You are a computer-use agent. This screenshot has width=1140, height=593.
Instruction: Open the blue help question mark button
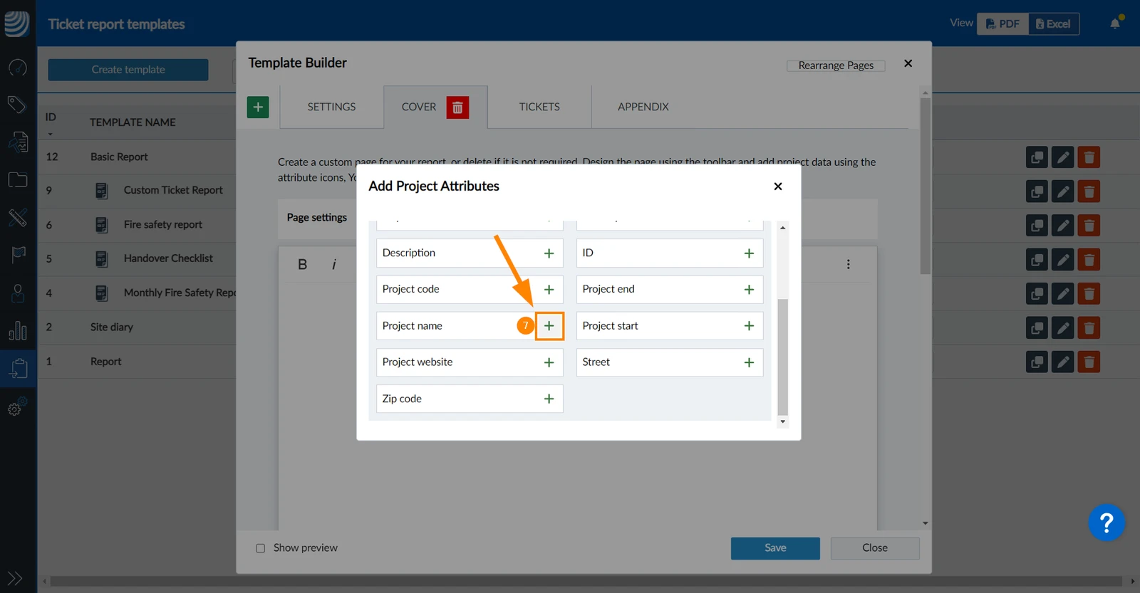[x=1107, y=523]
